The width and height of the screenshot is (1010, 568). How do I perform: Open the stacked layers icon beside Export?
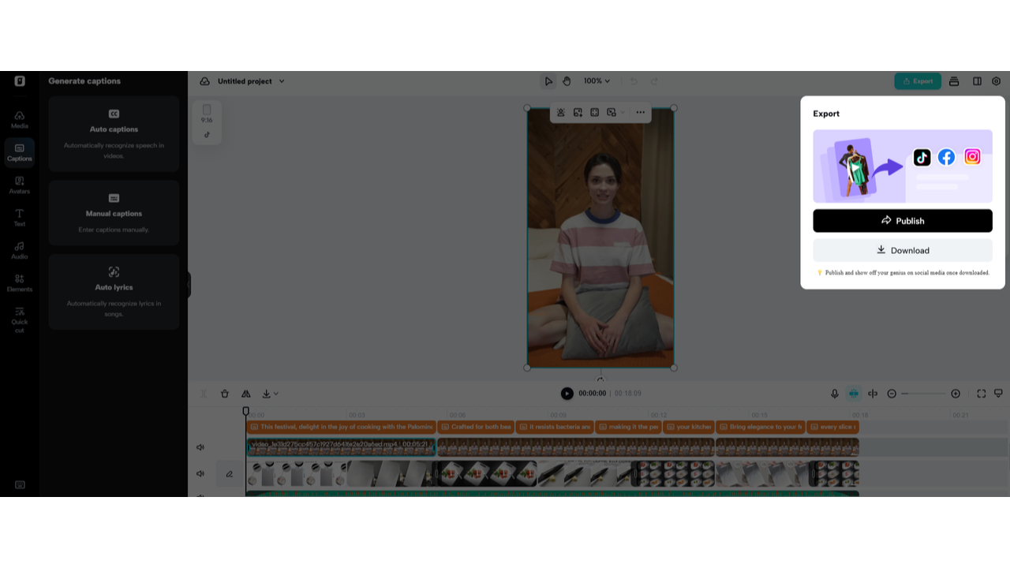[954, 81]
